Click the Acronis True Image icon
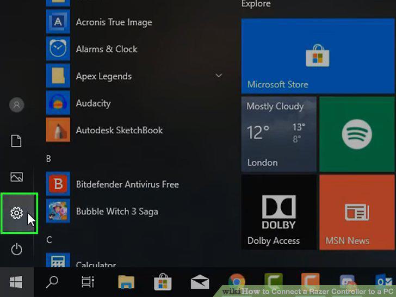Viewport: 396px width, 297px height. [58, 22]
